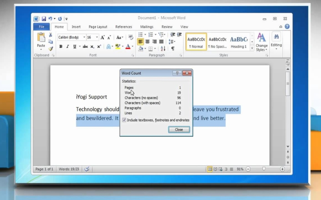This screenshot has height=200, width=321.
Task: Click help button in Word Count dialog
Action: 177,73
